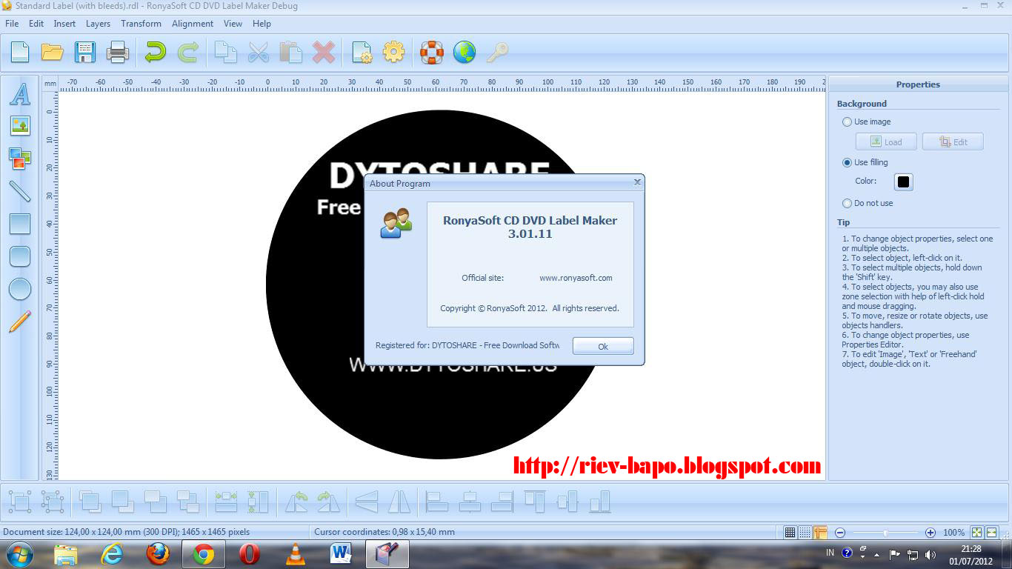Save the label with the floppy icon

point(85,52)
